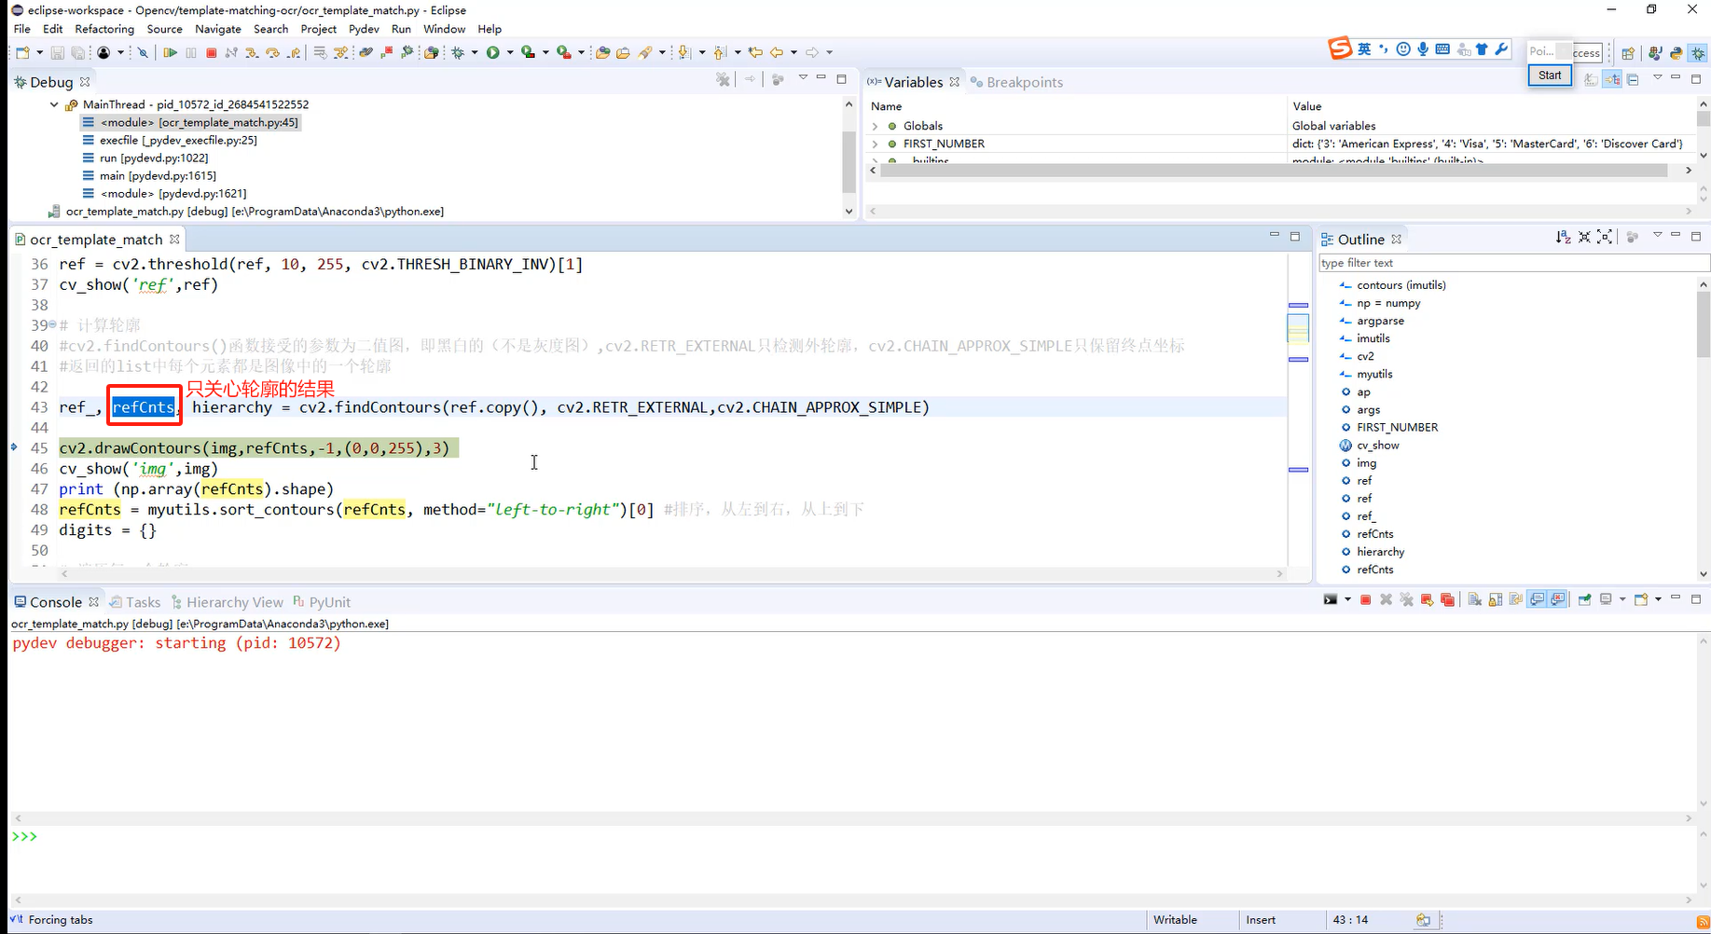
Task: Click the Disconnect icon next to the Terminate button
Action: click(230, 52)
